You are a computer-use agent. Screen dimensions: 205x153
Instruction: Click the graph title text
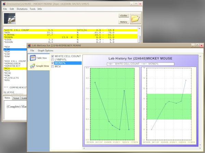coord(140,58)
